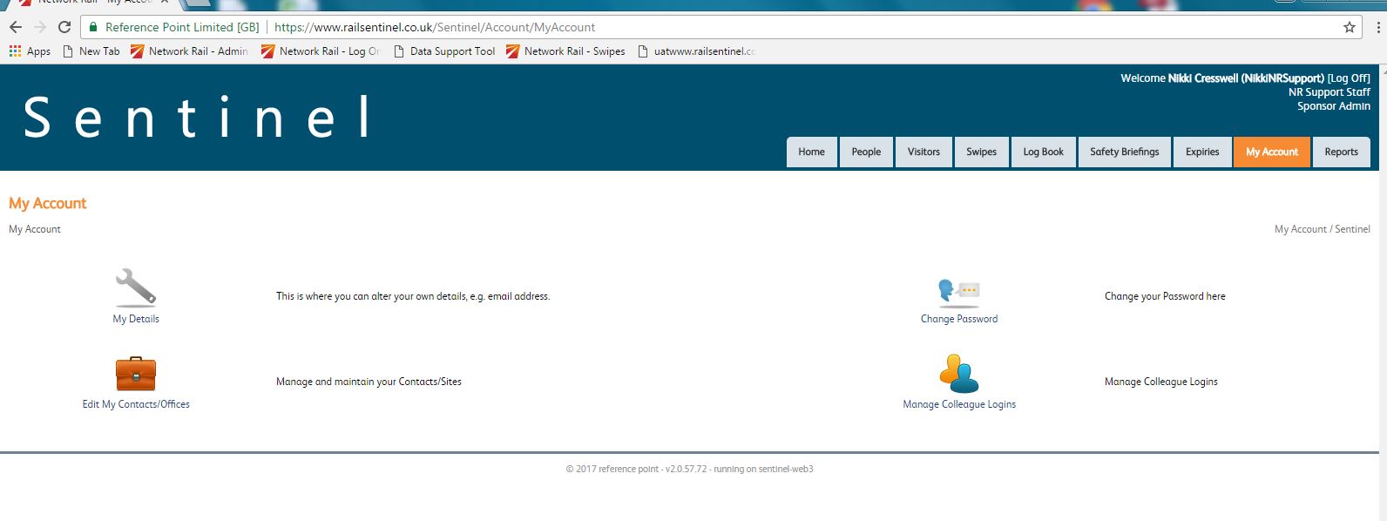Bookmark this page with the star icon
Screen dimensions: 1387x521
pyautogui.click(x=1349, y=27)
